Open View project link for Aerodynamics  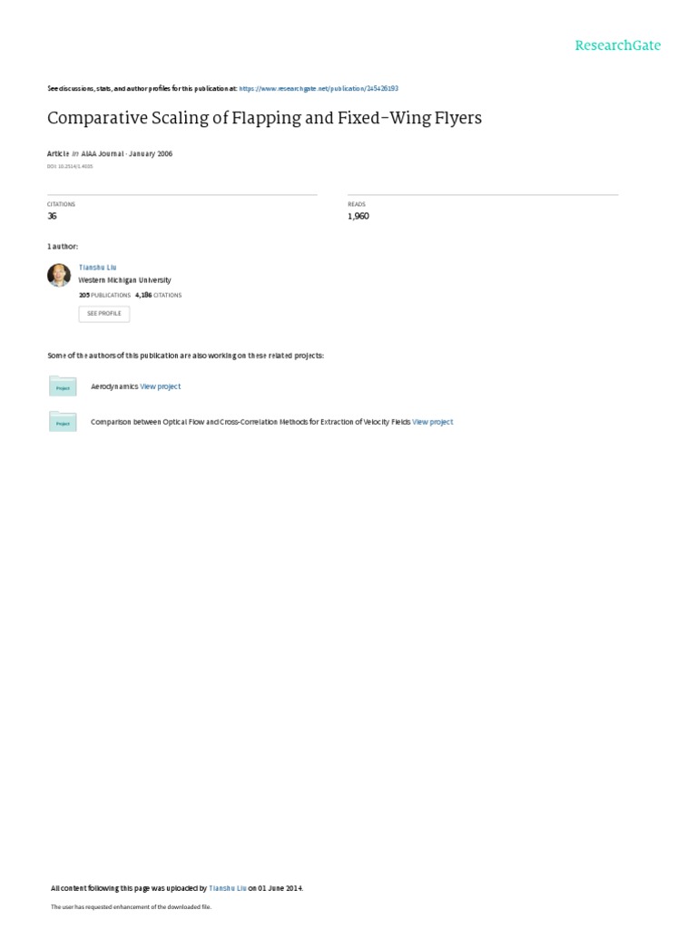point(160,386)
